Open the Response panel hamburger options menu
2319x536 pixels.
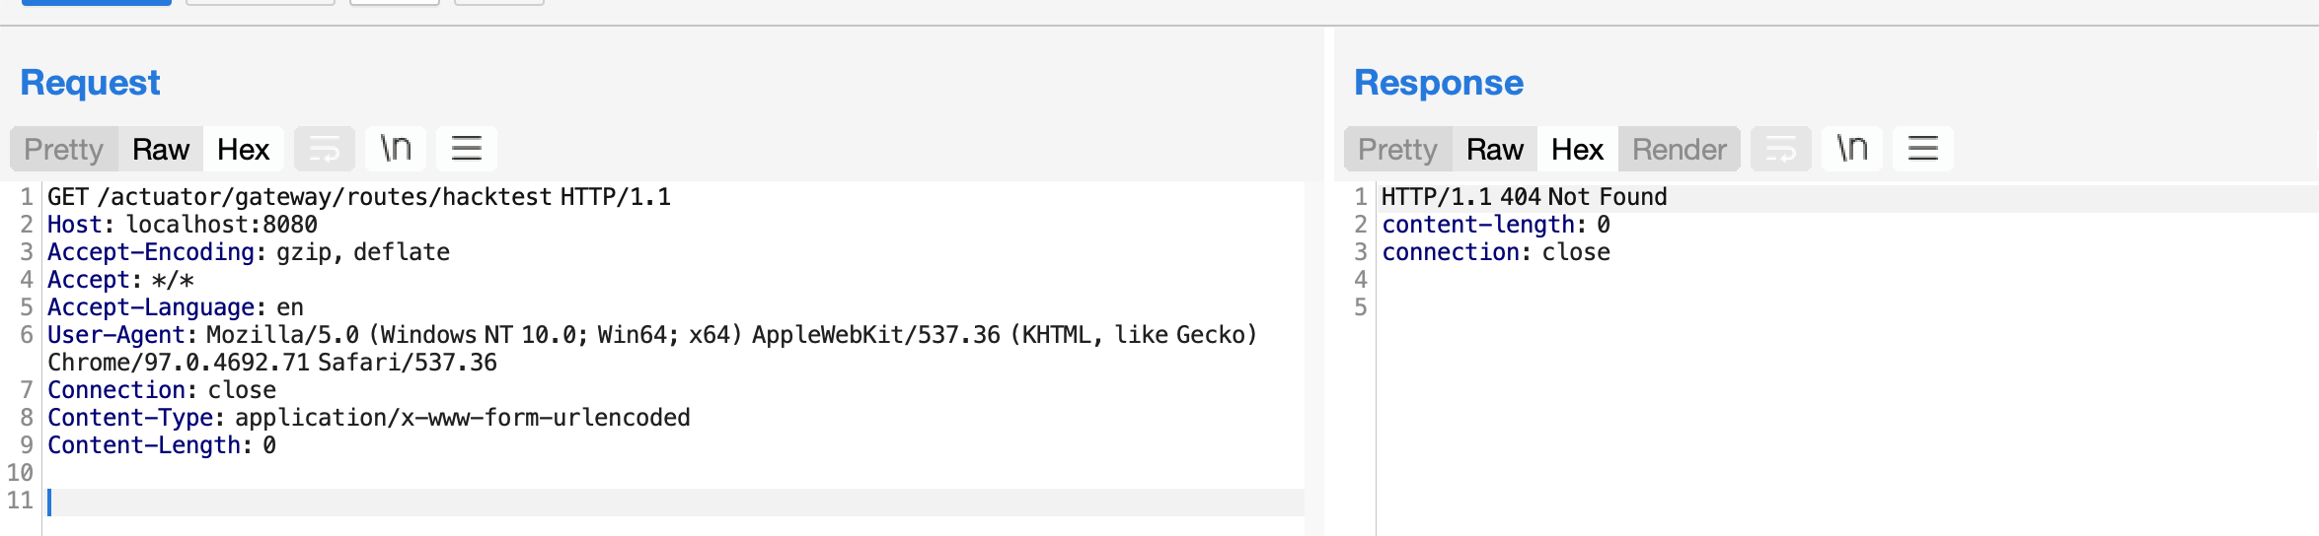click(1923, 149)
